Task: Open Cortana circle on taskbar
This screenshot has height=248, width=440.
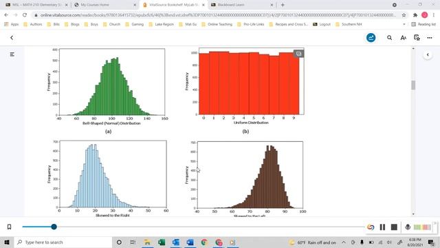Action: pos(119,242)
